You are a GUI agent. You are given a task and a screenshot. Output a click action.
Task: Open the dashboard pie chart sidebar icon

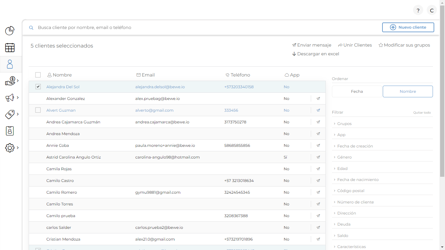click(10, 31)
